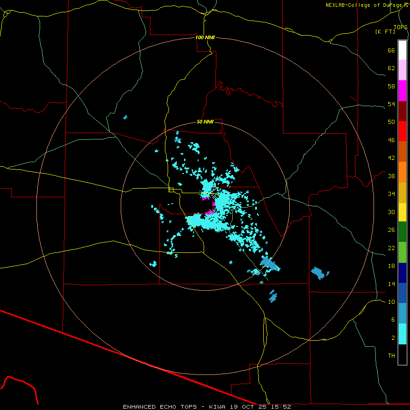The width and height of the screenshot is (410, 410).
Task: Click the 50 NMI range ring label
Action: [x=205, y=122]
